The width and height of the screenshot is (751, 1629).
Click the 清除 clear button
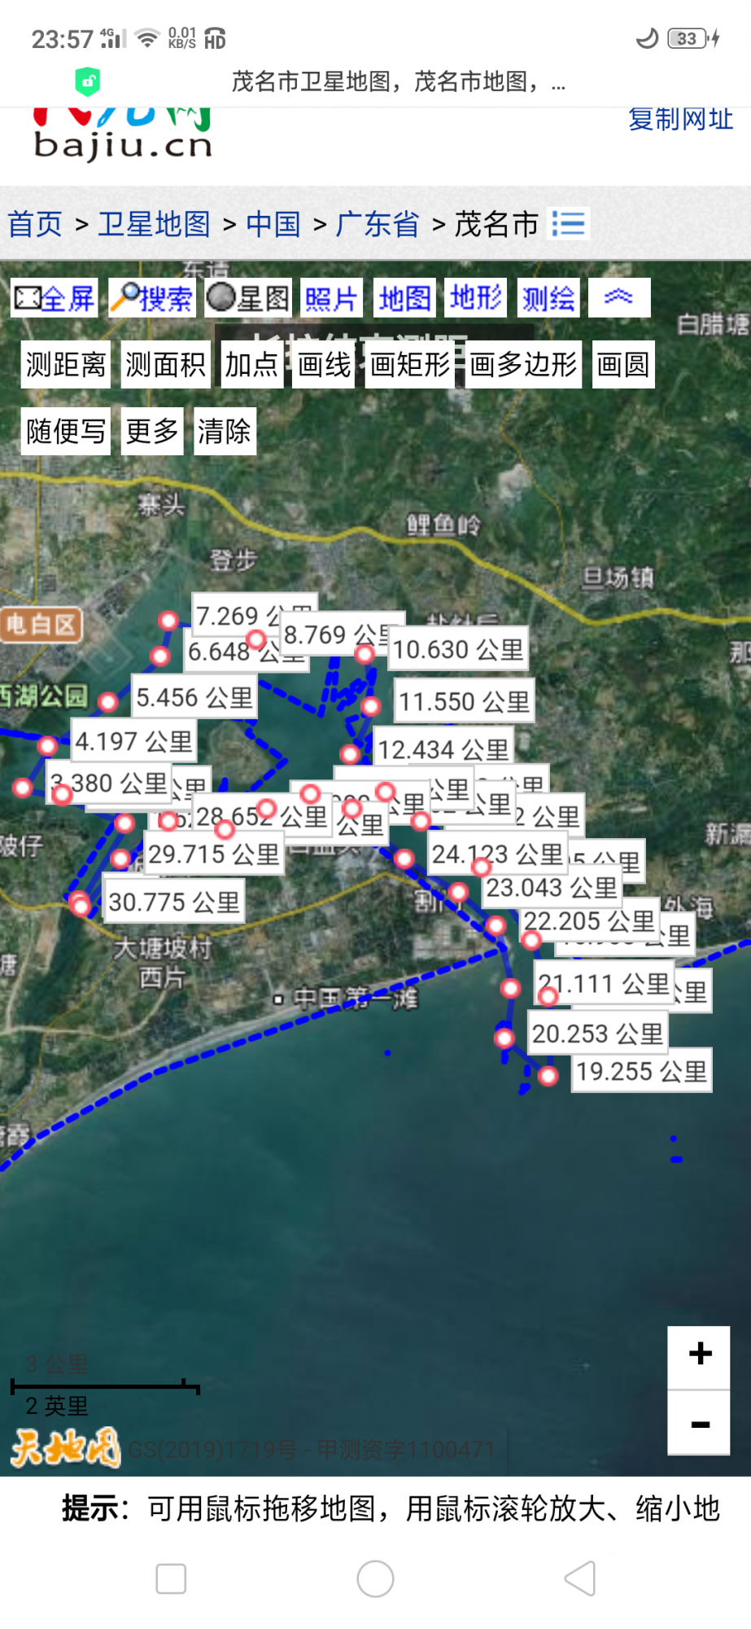pos(225,431)
